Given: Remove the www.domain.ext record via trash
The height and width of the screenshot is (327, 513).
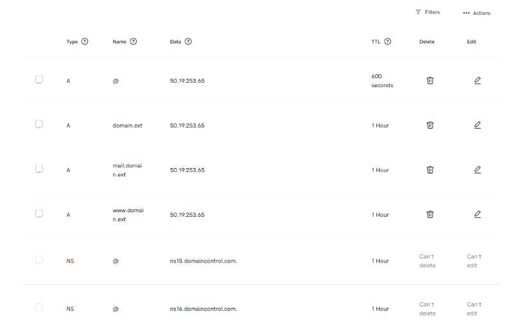Looking at the screenshot, I should tap(430, 215).
